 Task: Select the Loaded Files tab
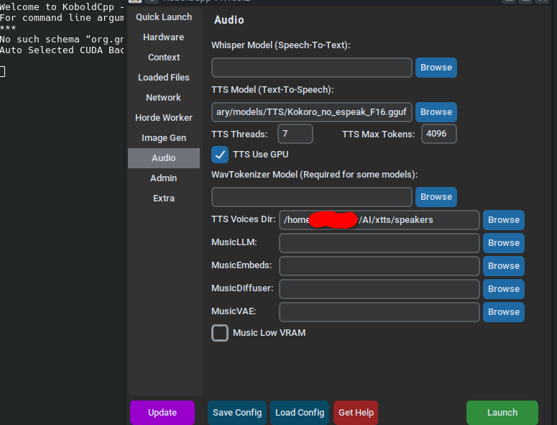click(x=164, y=78)
